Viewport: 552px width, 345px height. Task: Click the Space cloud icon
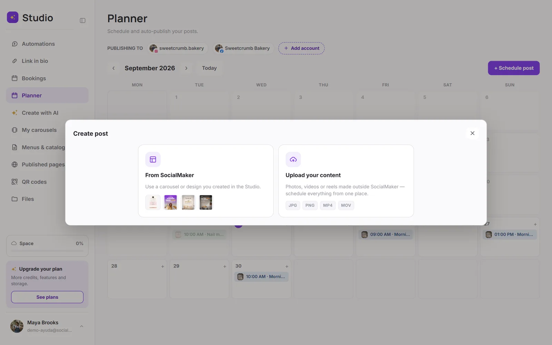click(x=14, y=243)
